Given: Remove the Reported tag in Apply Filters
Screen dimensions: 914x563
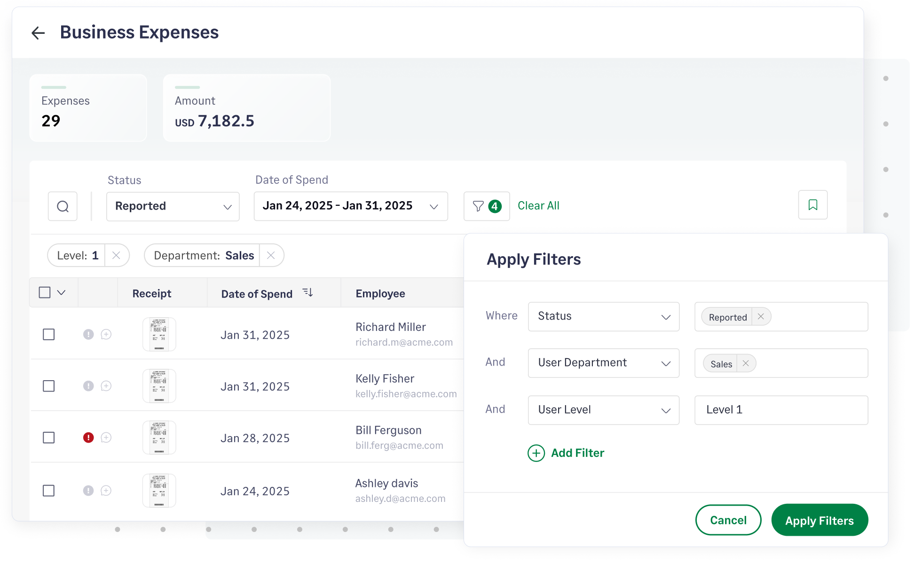Looking at the screenshot, I should tap(761, 317).
